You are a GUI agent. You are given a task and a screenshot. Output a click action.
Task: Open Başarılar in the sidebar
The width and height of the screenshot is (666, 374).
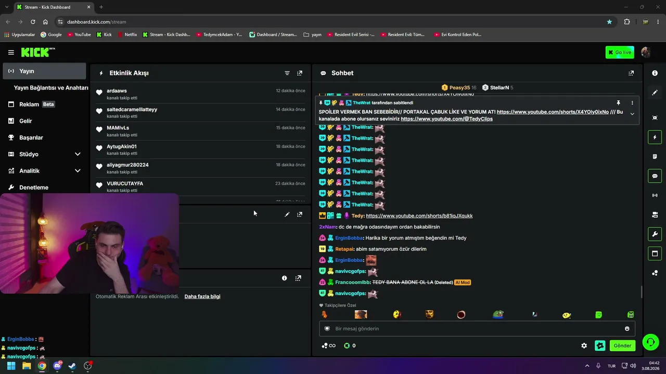point(44,138)
